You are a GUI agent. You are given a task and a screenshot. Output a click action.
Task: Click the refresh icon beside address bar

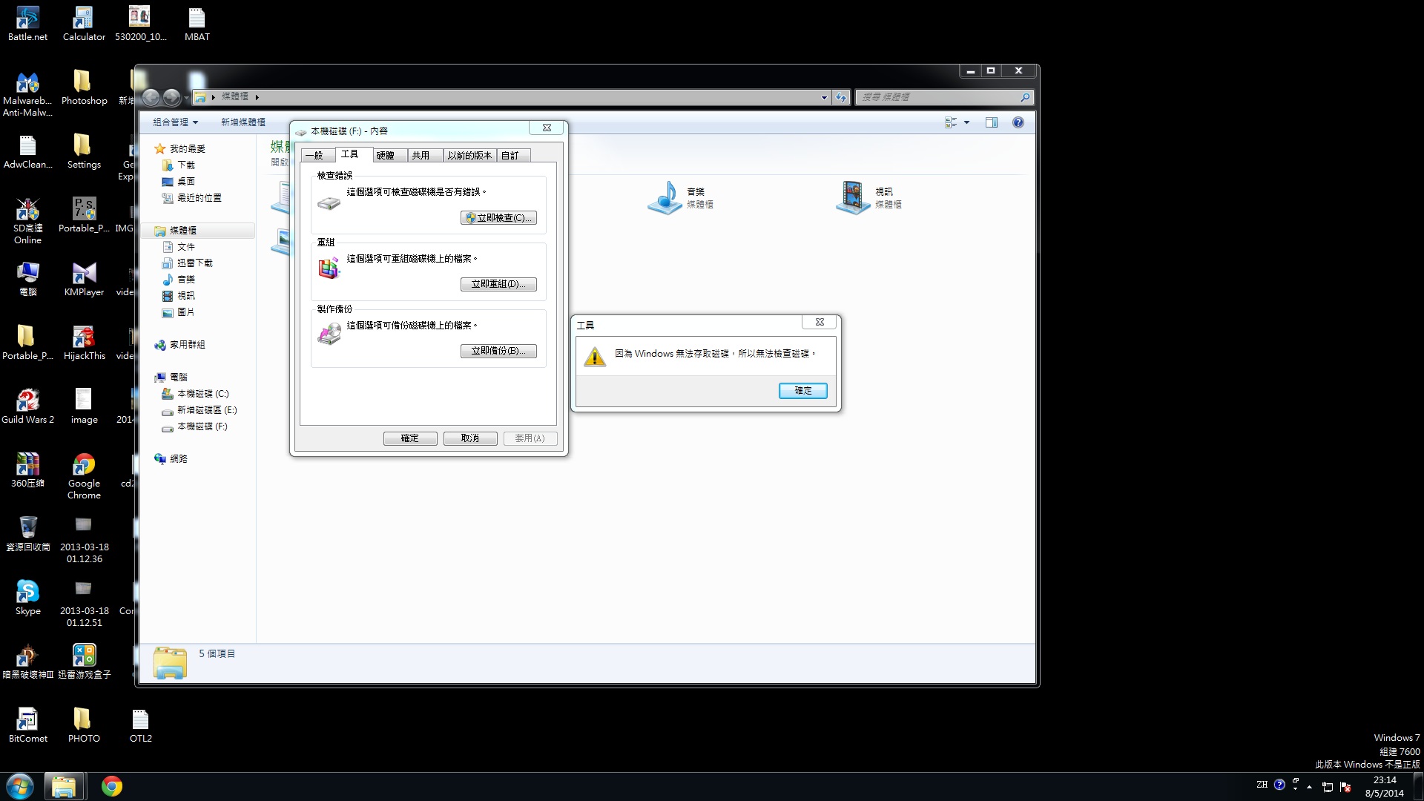point(840,97)
